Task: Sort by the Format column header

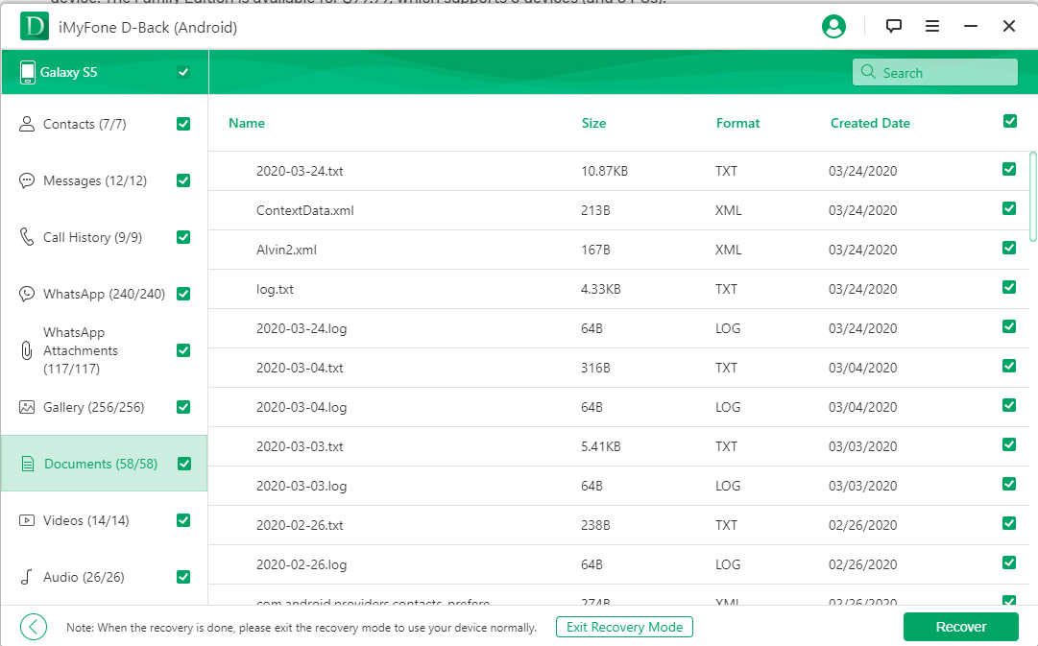Action: tap(737, 123)
